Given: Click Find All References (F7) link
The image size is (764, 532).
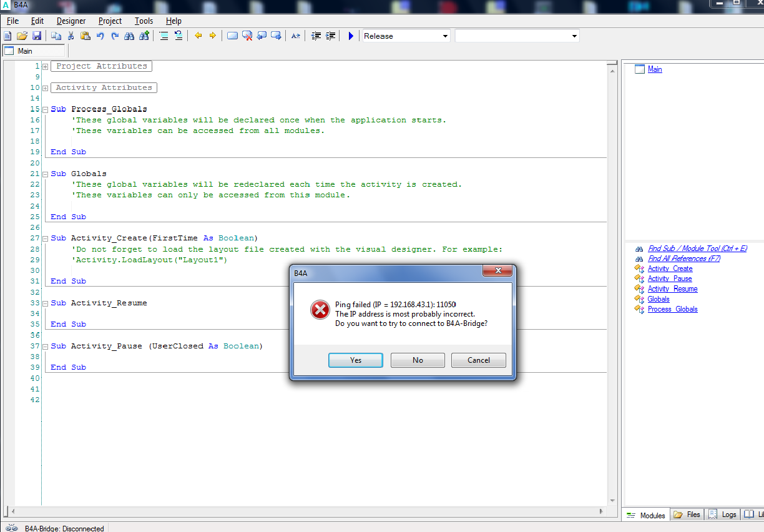Looking at the screenshot, I should click(x=684, y=259).
